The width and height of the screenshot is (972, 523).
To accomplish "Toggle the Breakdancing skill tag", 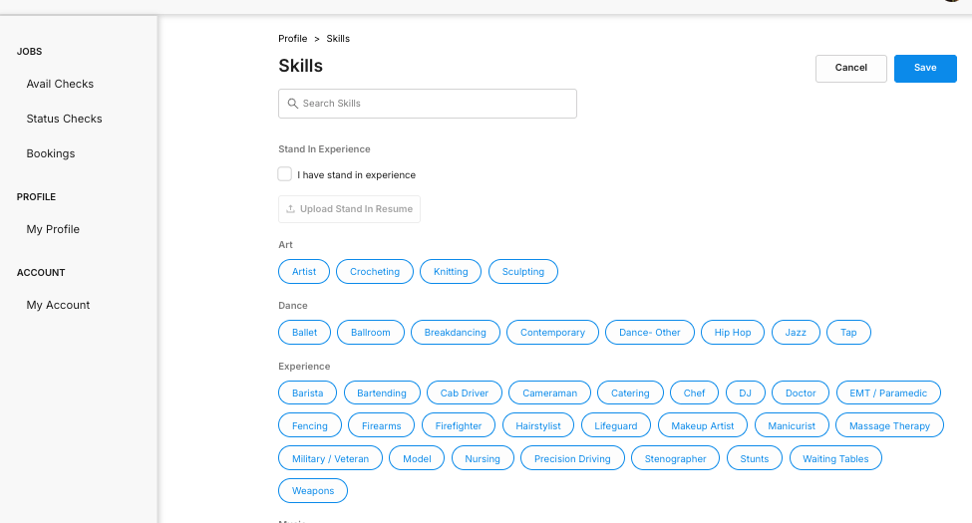I will [x=455, y=332].
